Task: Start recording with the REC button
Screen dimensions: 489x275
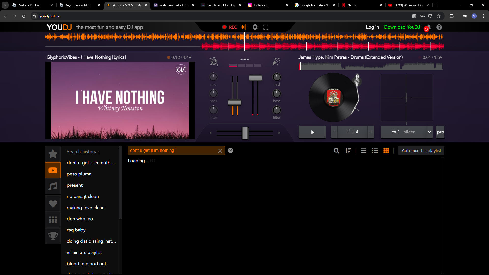Action: 229,27
